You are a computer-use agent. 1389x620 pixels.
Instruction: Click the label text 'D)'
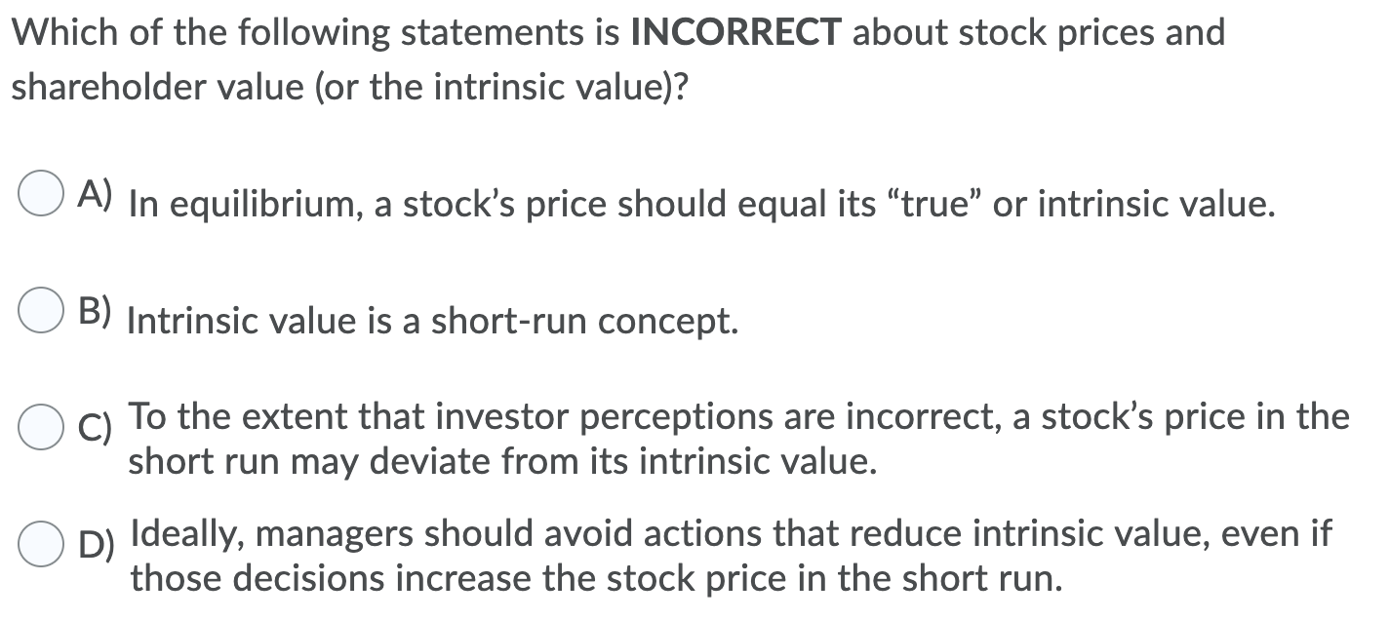(x=95, y=542)
